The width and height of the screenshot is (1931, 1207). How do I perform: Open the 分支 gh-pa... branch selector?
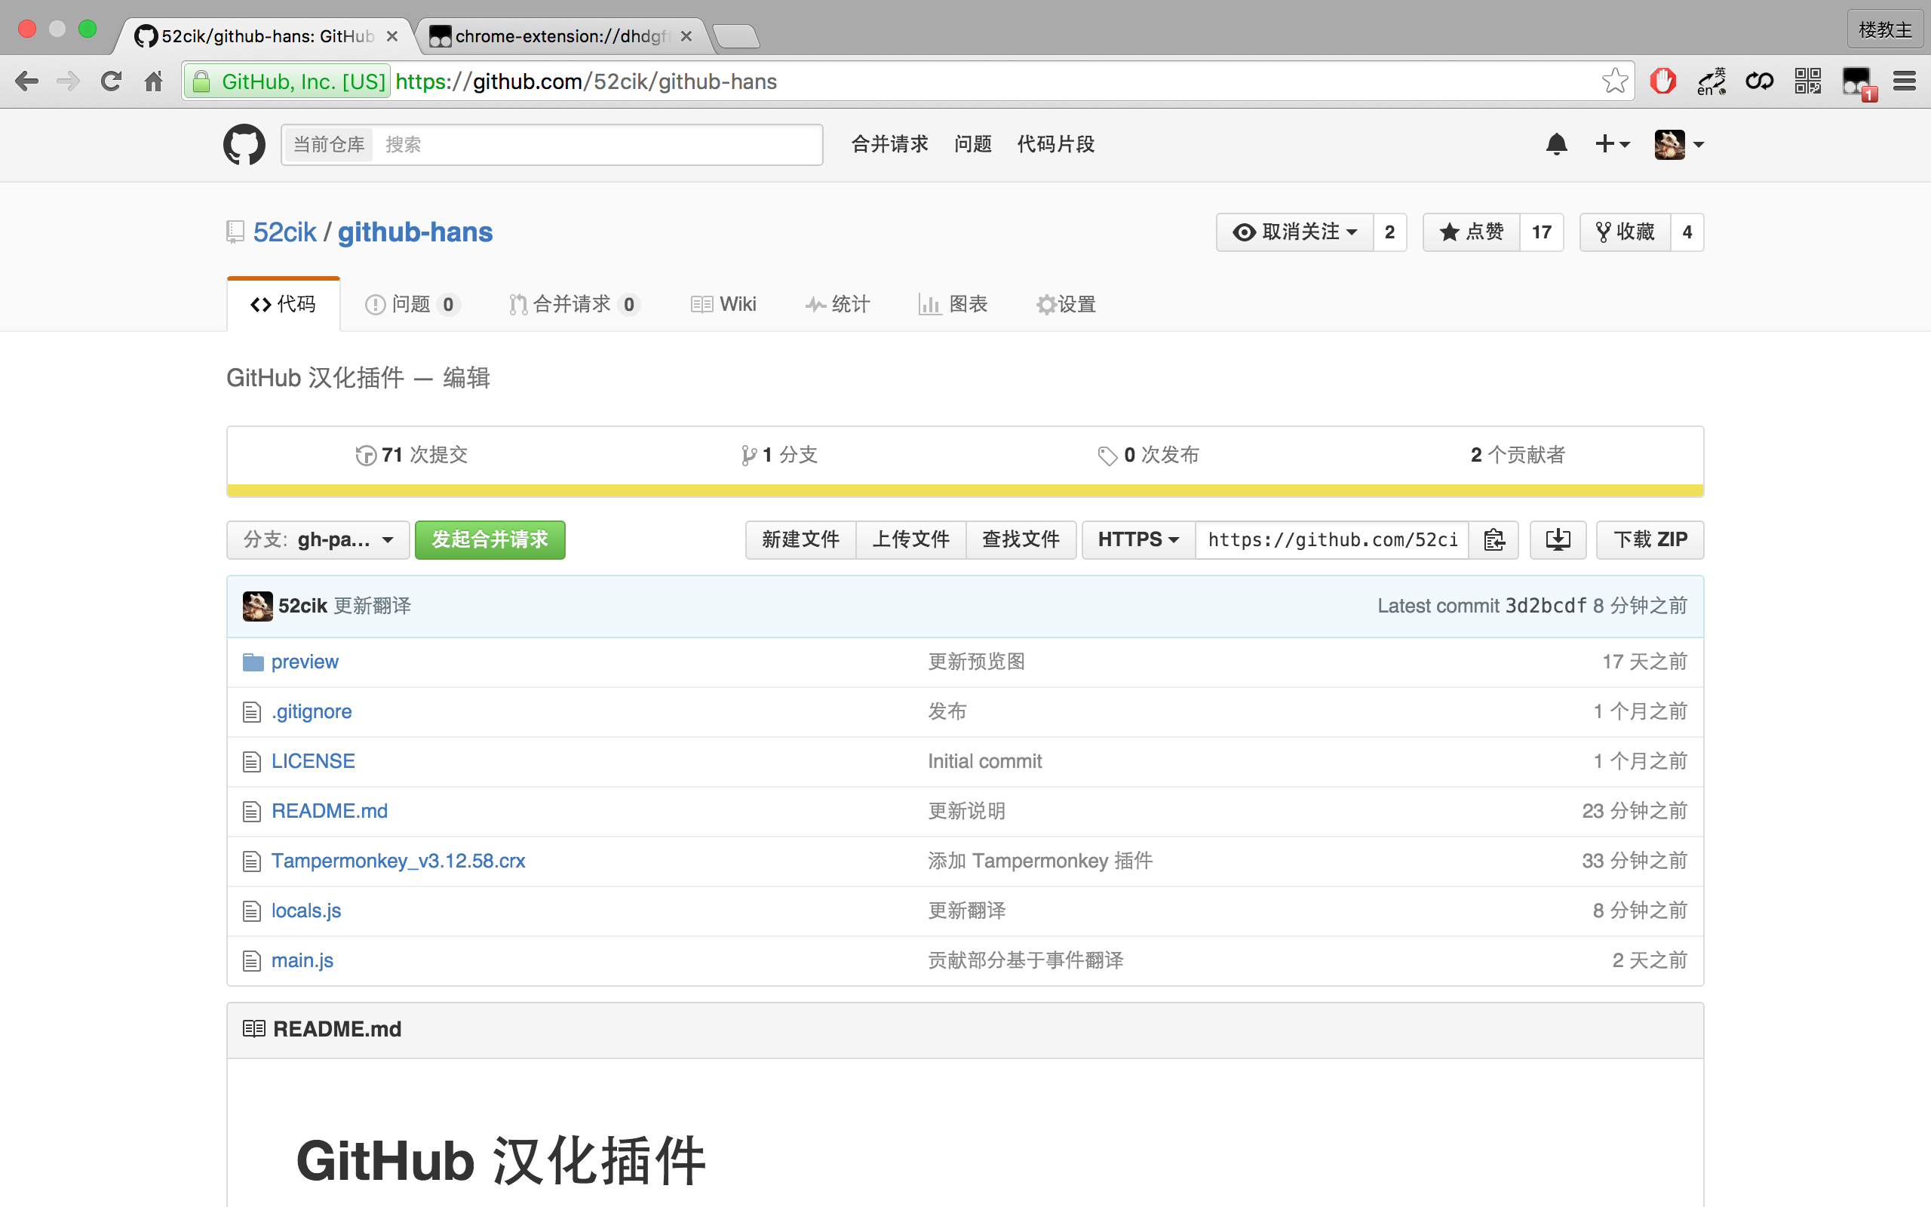(318, 540)
